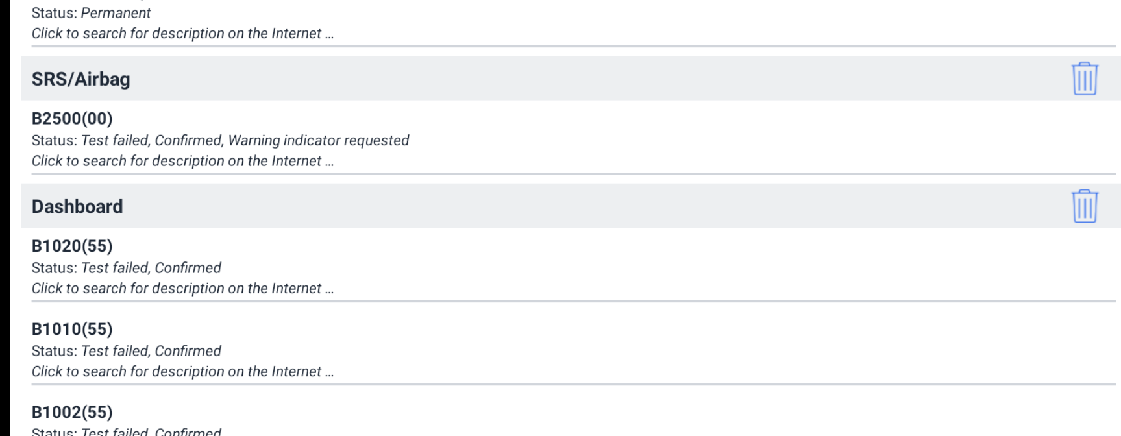Open fault code B1020(55)
Screen dimensions: 1121x436
pos(72,246)
